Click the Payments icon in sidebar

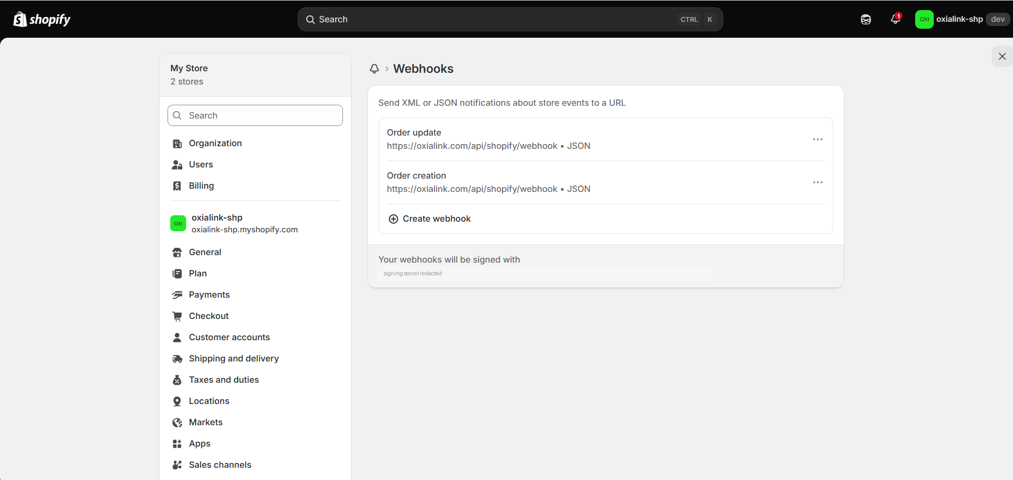point(177,295)
